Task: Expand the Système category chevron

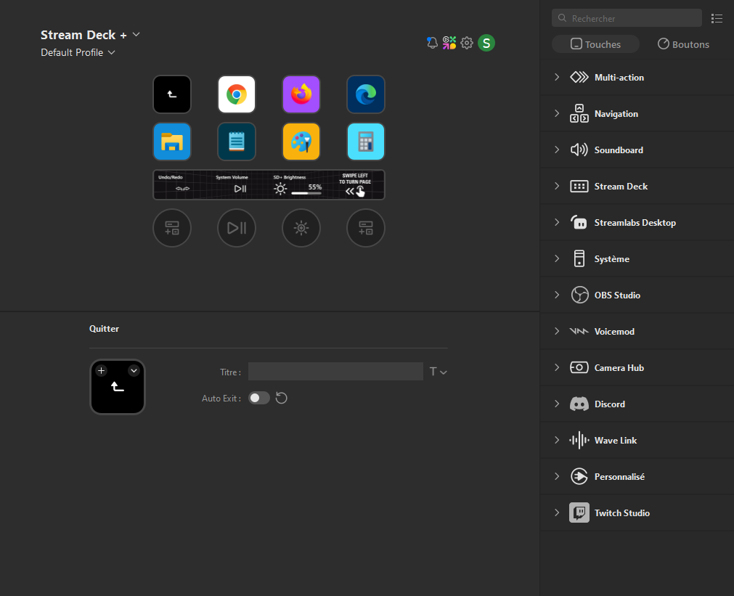Action: point(557,259)
